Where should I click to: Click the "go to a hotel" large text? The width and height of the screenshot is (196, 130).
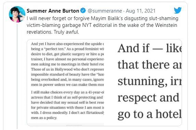pos(149,114)
